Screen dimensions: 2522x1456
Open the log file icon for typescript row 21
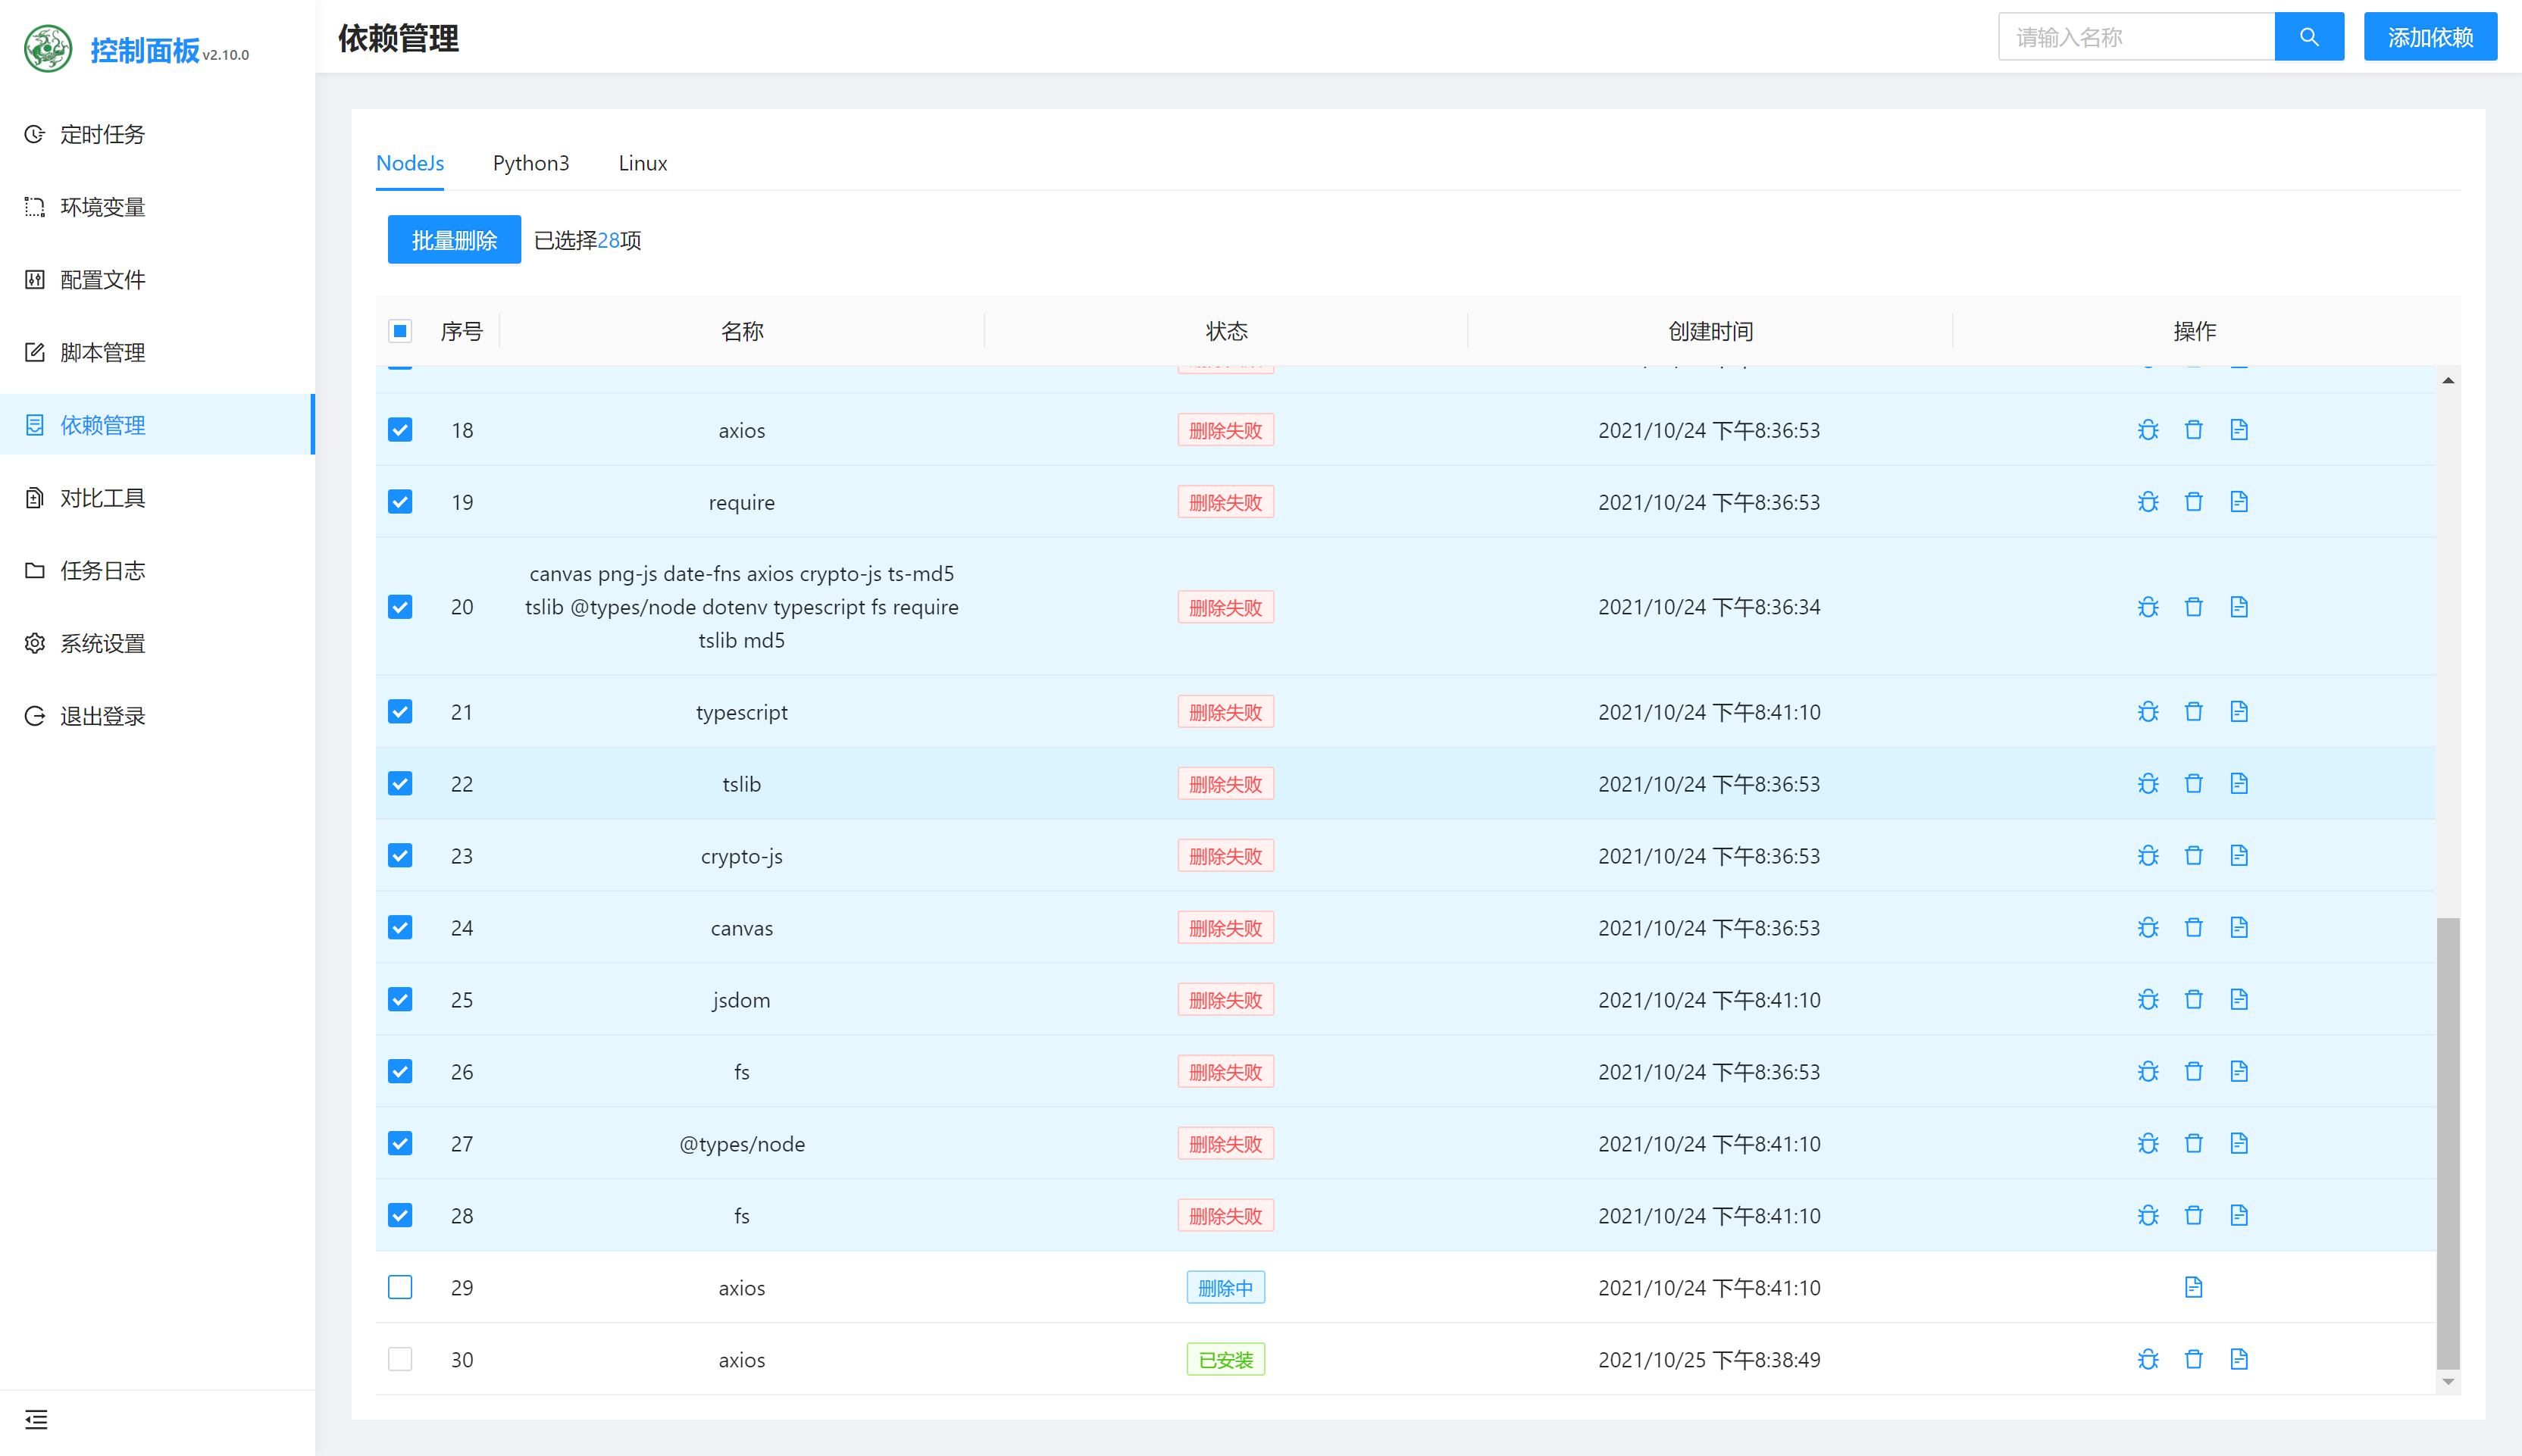(2240, 711)
